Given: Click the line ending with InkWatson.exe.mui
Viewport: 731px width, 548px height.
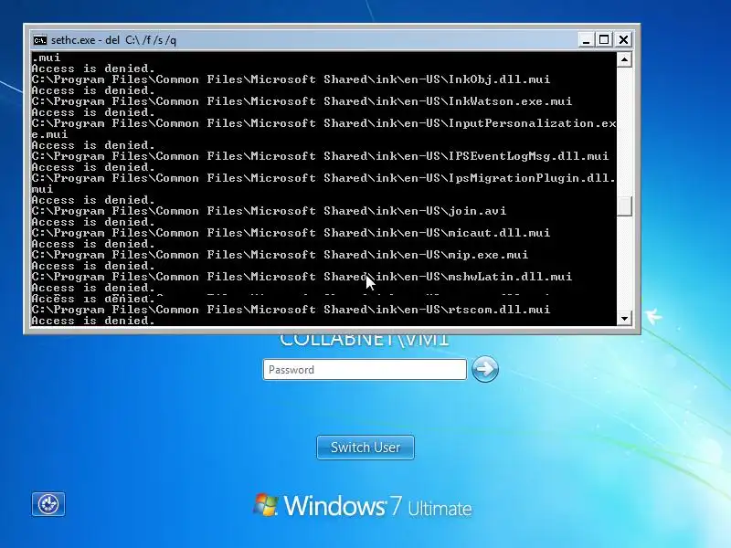Looking at the screenshot, I should [302, 101].
